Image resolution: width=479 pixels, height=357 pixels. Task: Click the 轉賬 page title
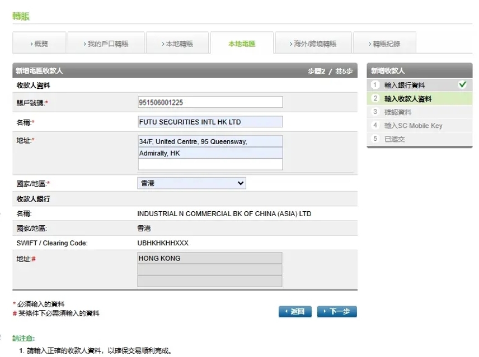(x=21, y=16)
